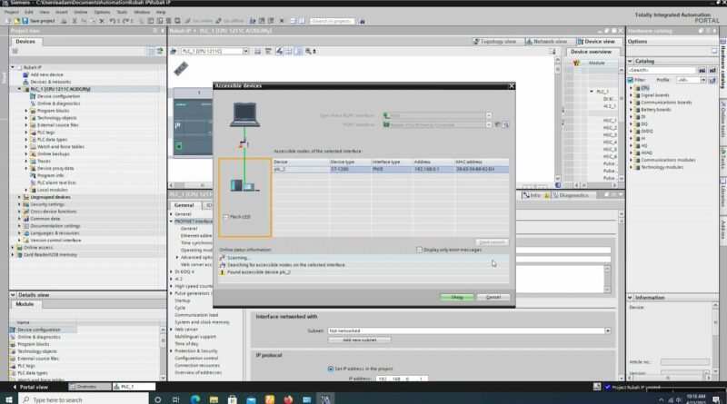Open the Diagnostics tab

(571, 195)
